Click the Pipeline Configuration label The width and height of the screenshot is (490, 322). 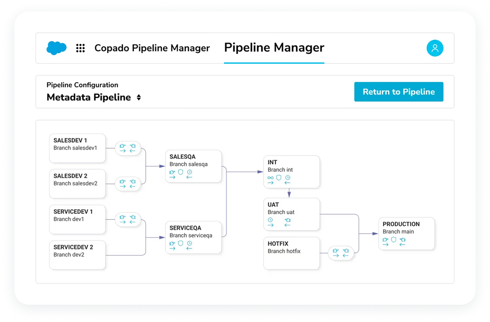pos(82,85)
